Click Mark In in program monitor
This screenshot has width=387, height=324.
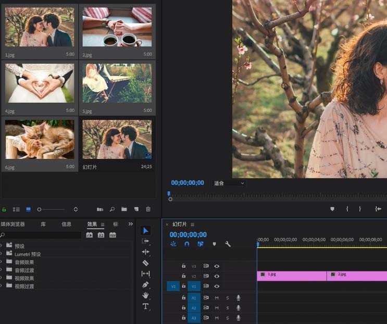click(347, 209)
